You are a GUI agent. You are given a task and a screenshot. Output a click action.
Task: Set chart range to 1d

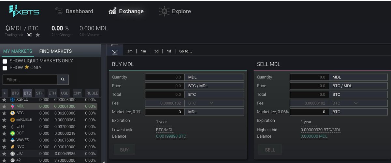pos(169,51)
